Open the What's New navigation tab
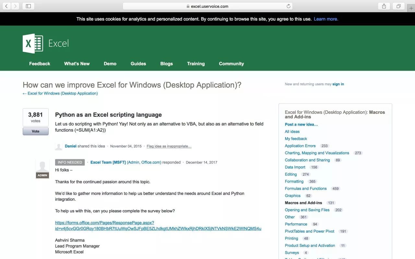This screenshot has width=415, height=259. tap(77, 64)
